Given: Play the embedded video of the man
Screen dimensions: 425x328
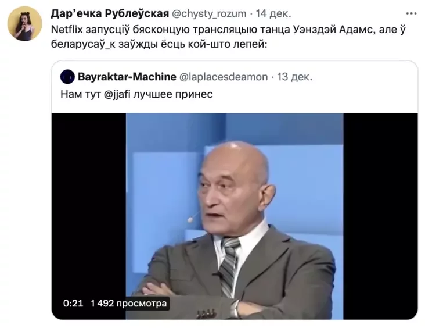Looking at the screenshot, I should (235, 216).
